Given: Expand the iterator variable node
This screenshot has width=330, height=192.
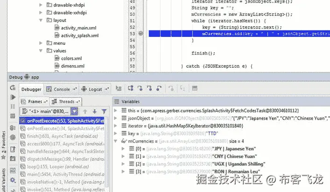Looking at the screenshot, I should pyautogui.click(x=115, y=126).
